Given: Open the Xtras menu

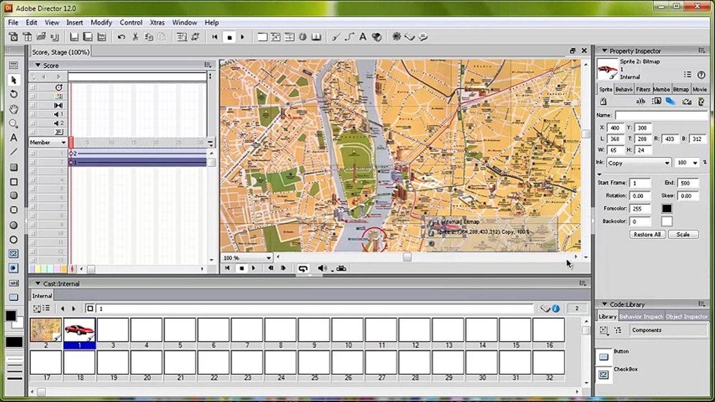Looking at the screenshot, I should [x=157, y=22].
